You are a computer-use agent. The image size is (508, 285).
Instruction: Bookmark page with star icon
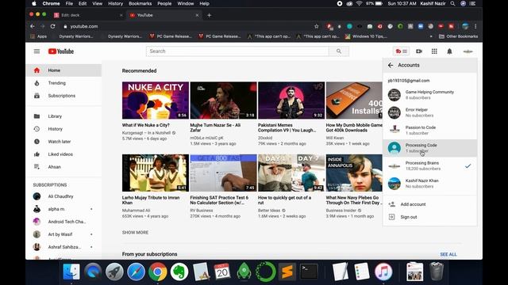point(317,26)
